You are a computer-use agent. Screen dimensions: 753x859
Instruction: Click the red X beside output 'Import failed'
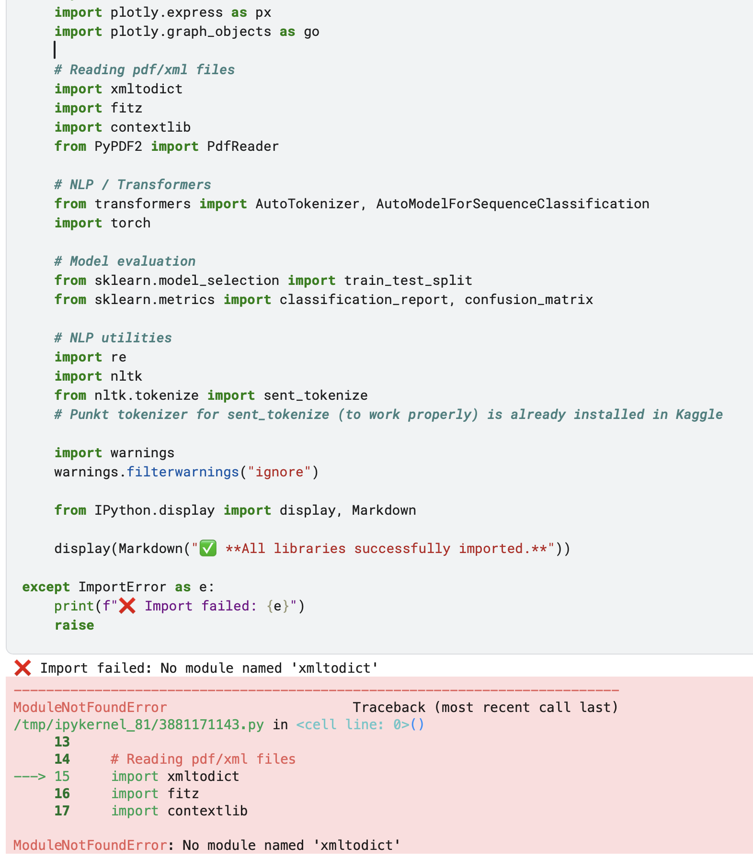(x=23, y=668)
